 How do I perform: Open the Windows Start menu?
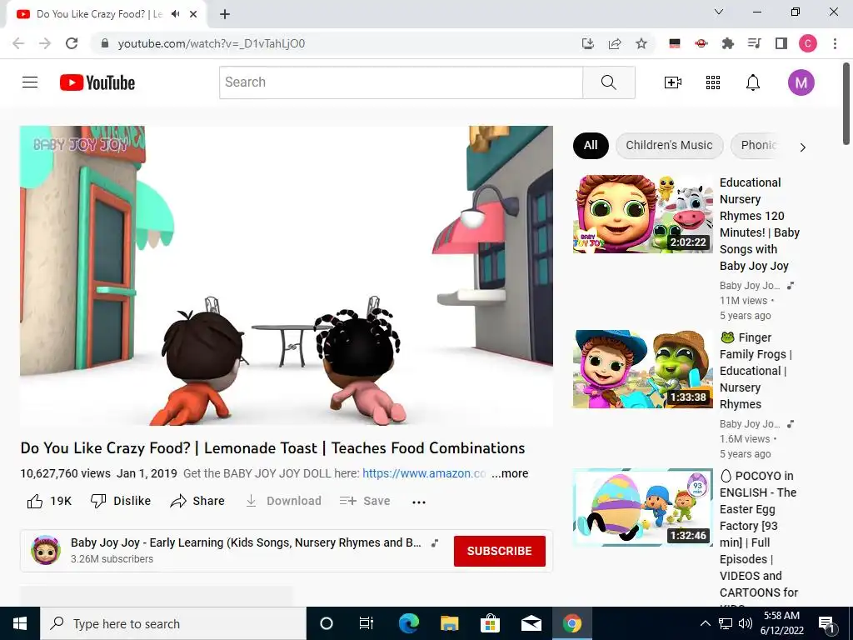pos(20,623)
